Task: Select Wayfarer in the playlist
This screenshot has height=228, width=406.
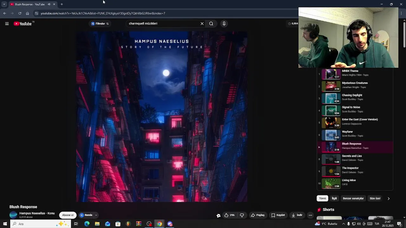Action: click(355, 135)
